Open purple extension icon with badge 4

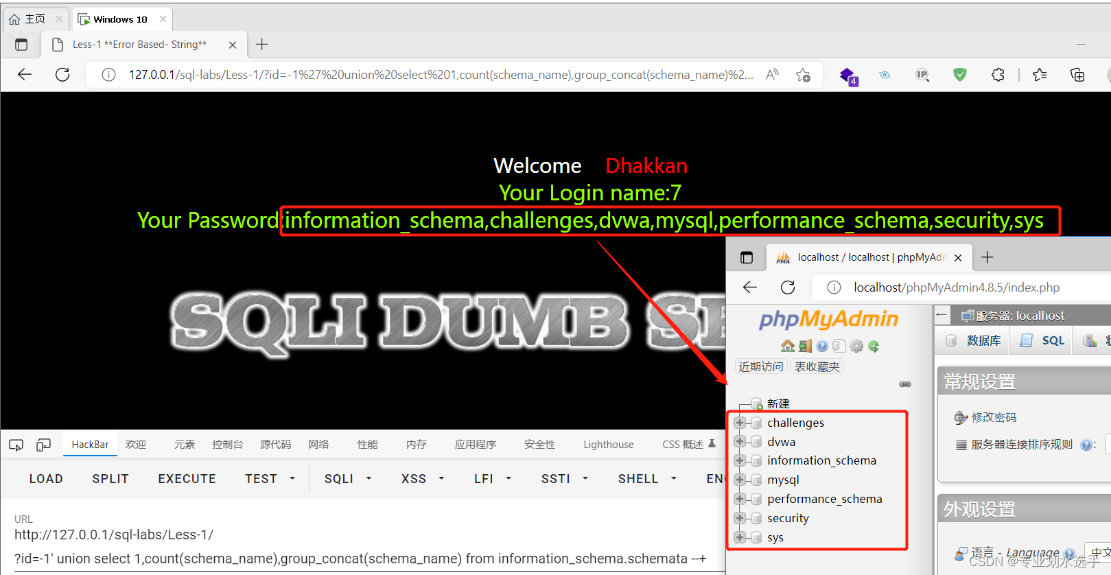point(848,75)
